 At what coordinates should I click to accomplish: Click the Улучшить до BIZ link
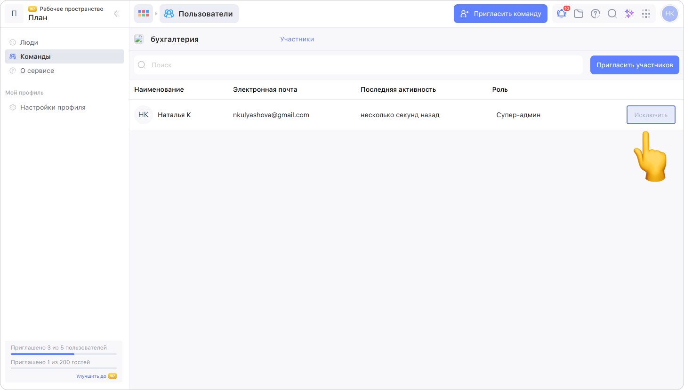click(96, 376)
